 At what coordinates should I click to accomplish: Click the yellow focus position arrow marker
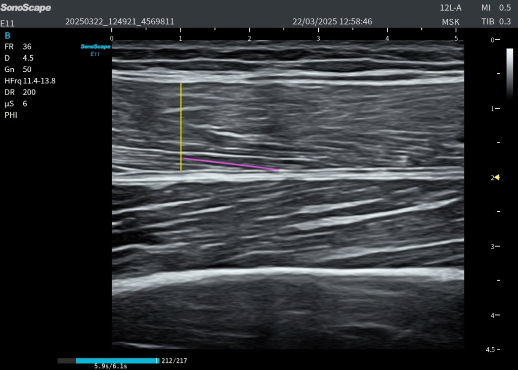click(498, 177)
